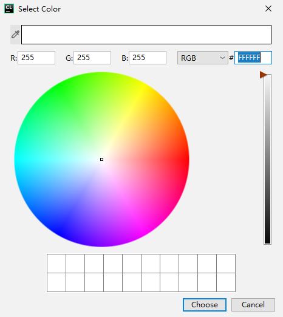Viewport: 283px width, 317px height.
Task: Click the Cancel button
Action: (x=253, y=305)
